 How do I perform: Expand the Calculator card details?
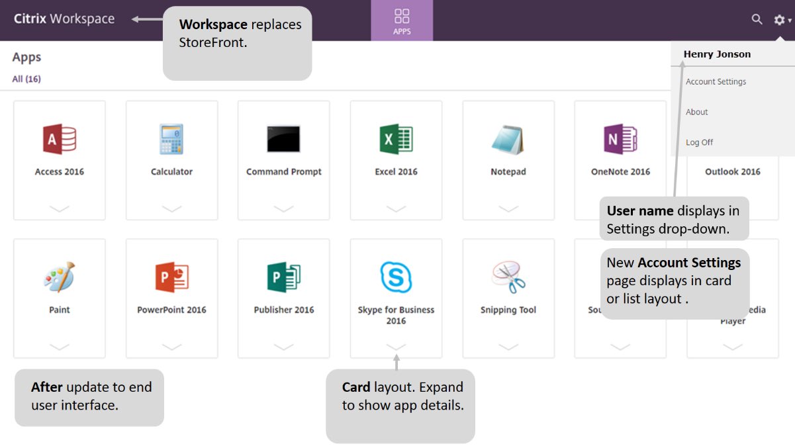pyautogui.click(x=171, y=209)
